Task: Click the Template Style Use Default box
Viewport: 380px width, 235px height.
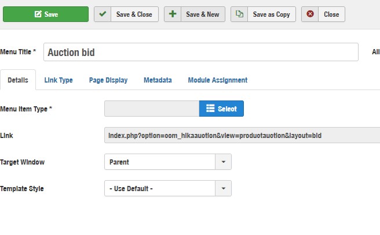Action: pyautogui.click(x=160, y=189)
